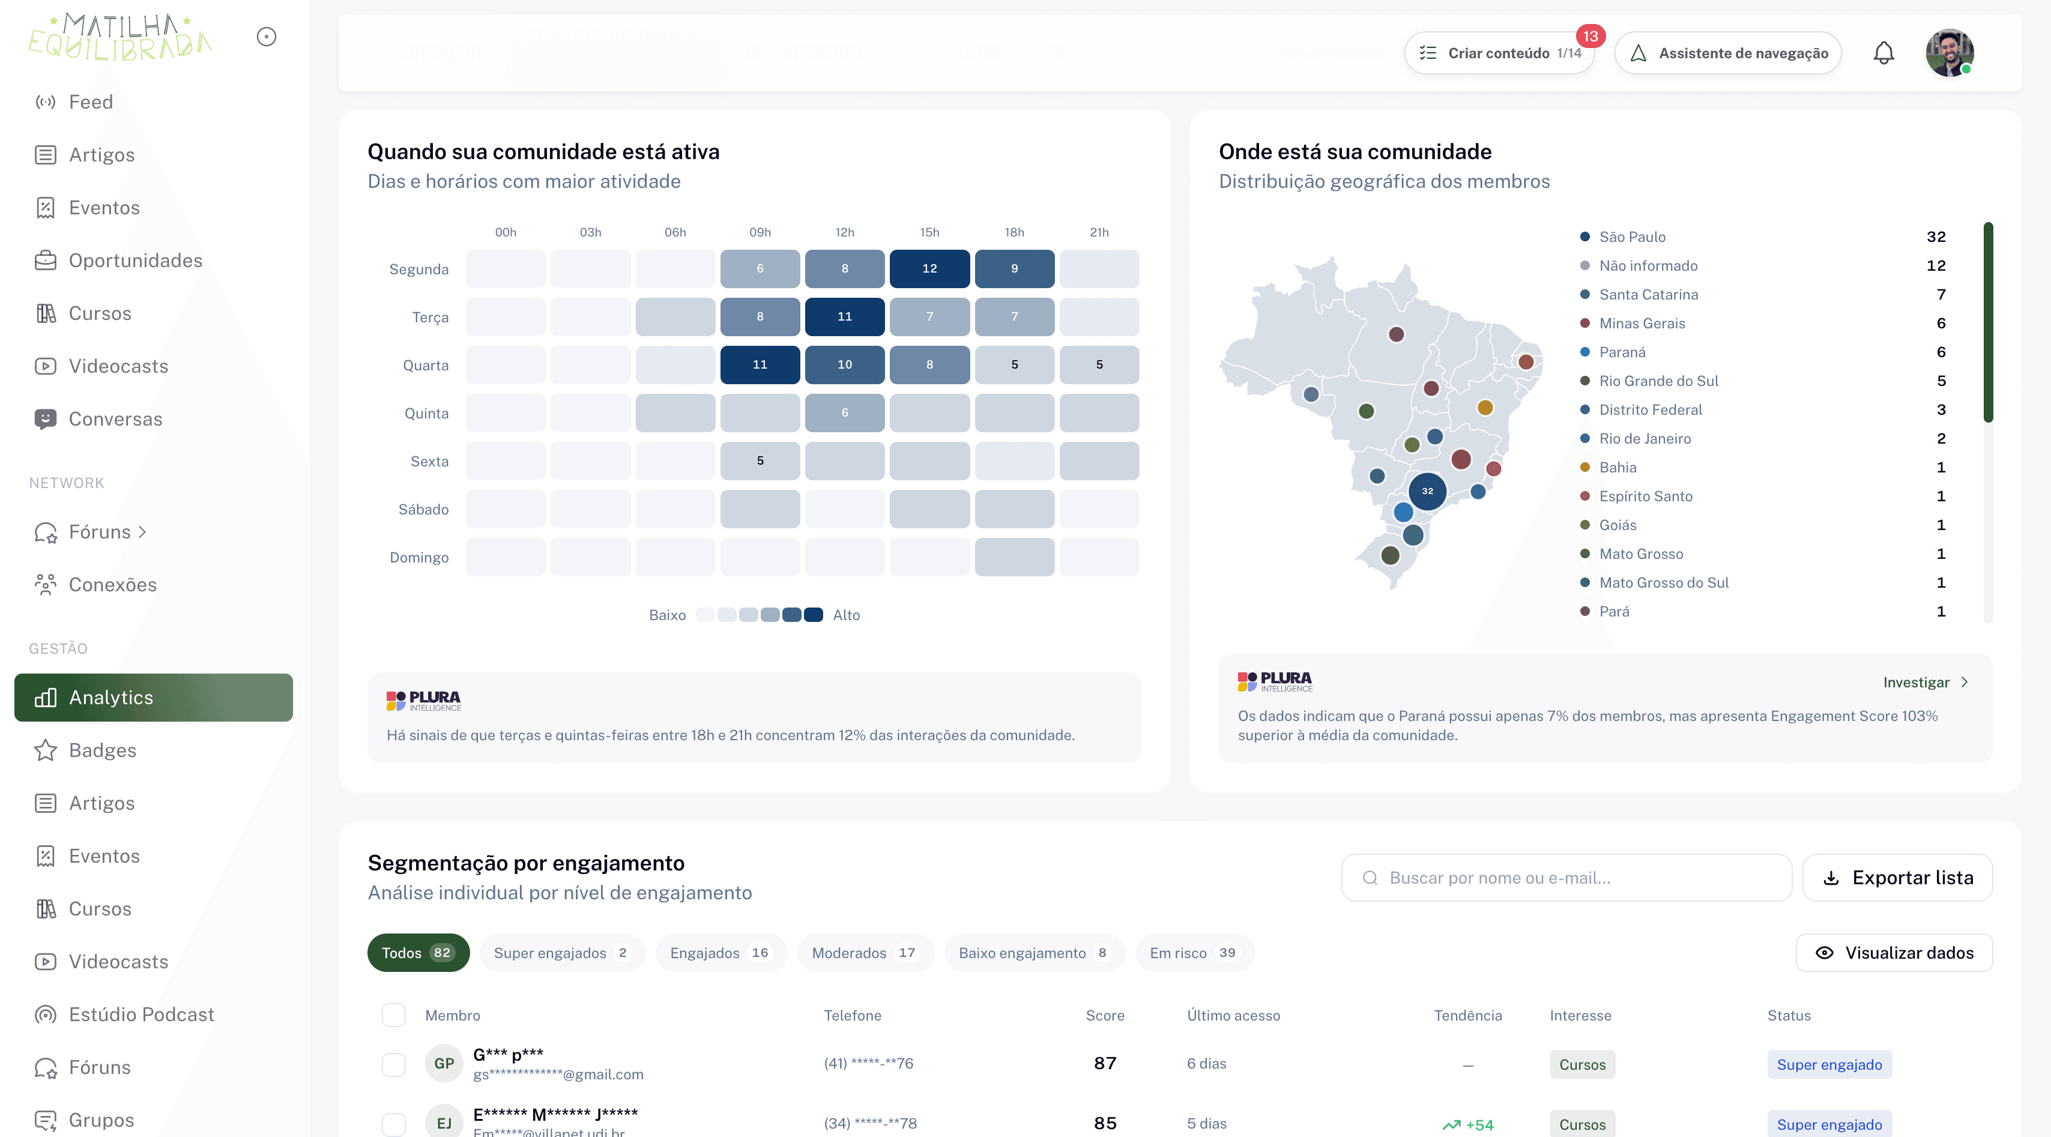Click Cursos interest tag on score 85 row
Screen dimensions: 2051x1137
1582,1124
